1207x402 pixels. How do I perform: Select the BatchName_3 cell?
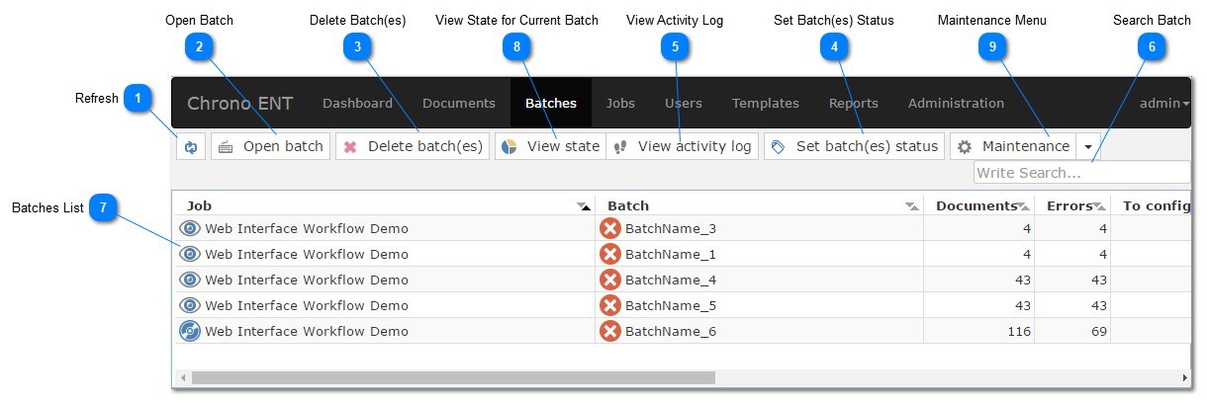click(x=759, y=228)
